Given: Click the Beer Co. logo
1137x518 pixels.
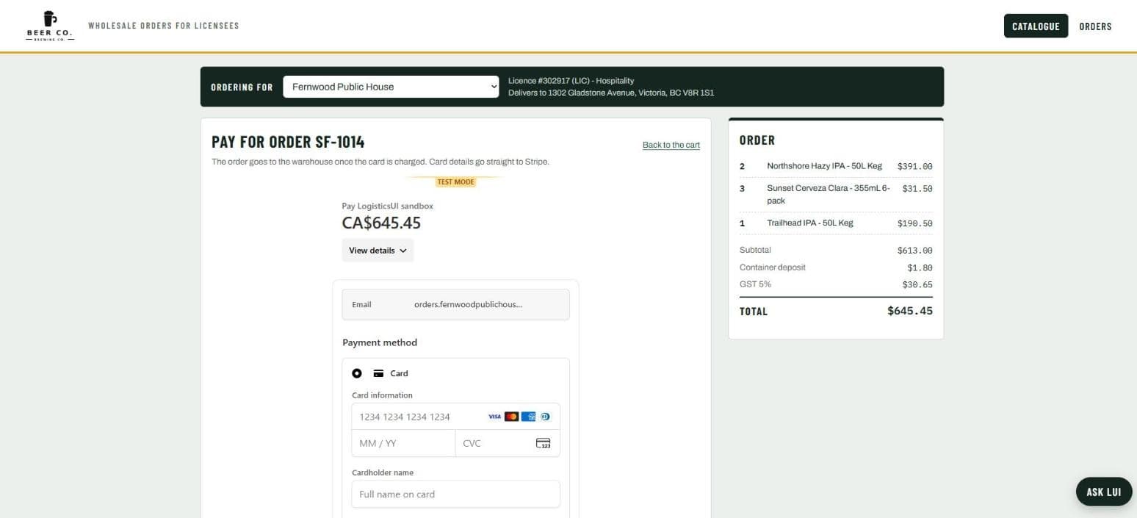Looking at the screenshot, I should click(50, 26).
